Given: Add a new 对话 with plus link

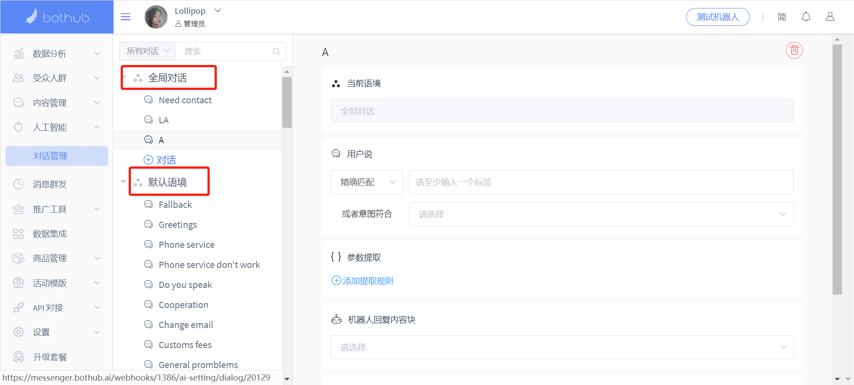Looking at the screenshot, I should [160, 160].
